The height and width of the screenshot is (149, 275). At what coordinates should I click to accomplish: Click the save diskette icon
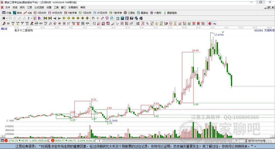[x=132, y=18]
